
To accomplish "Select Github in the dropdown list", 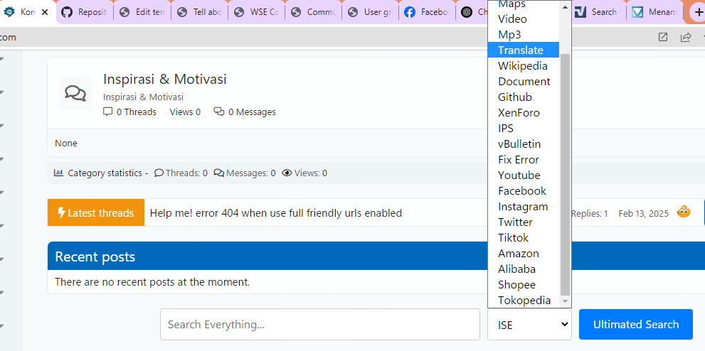I will click(524, 97).
